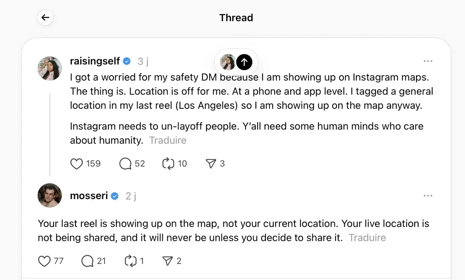This screenshot has width=465, height=280.
Task: Go back using the arrow at top left
Action: 45,17
